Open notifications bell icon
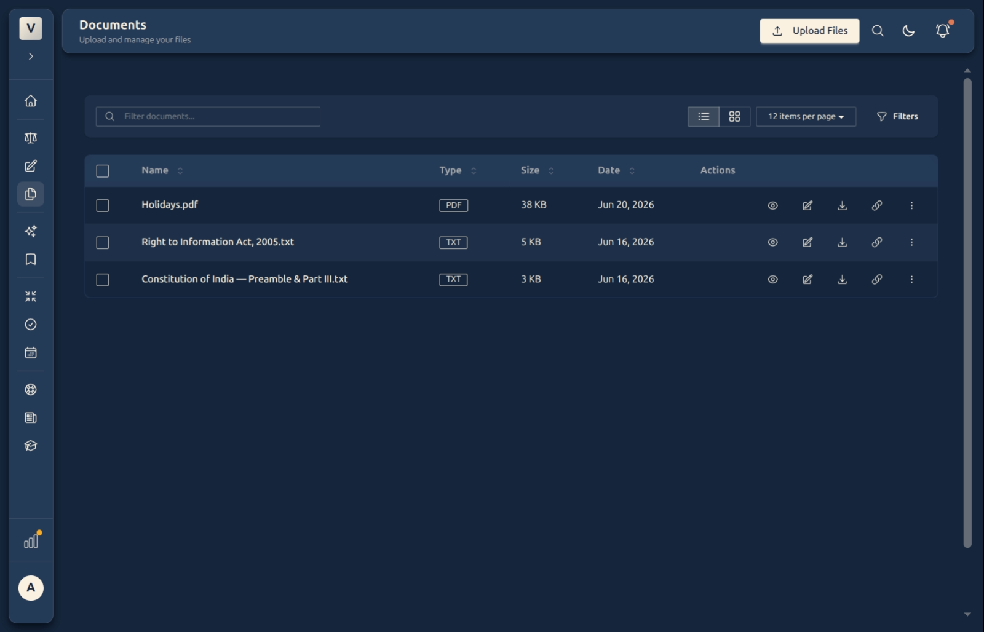Screen dimensions: 984x632 point(943,31)
